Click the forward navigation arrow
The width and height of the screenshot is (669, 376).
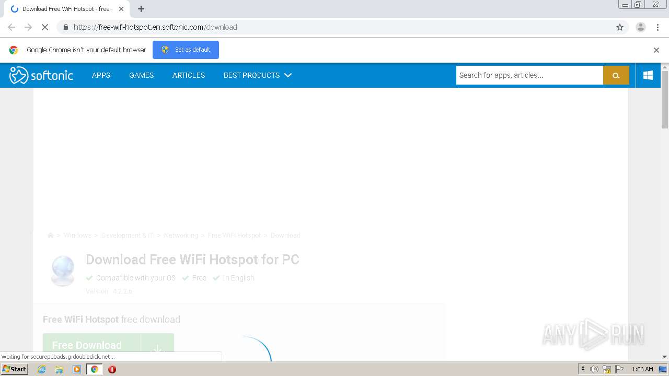pos(28,27)
